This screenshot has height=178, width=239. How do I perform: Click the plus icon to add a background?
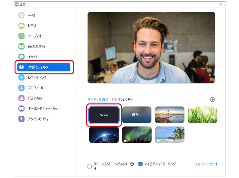(213, 100)
